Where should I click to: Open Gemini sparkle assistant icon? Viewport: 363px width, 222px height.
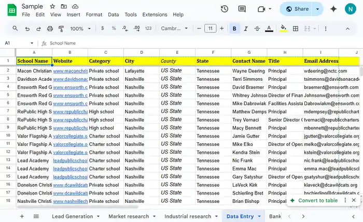pyautogui.click(x=333, y=9)
